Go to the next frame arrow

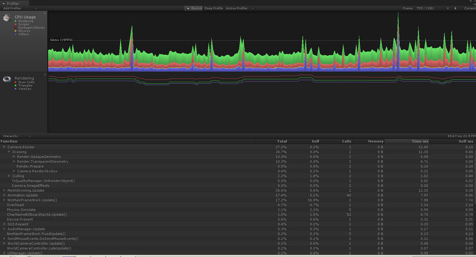456,8
